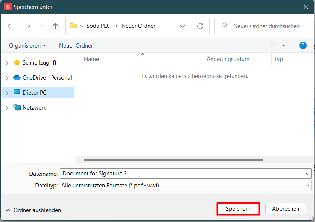The height and width of the screenshot is (222, 315).
Task: Go up one folder level
Action: [55, 26]
